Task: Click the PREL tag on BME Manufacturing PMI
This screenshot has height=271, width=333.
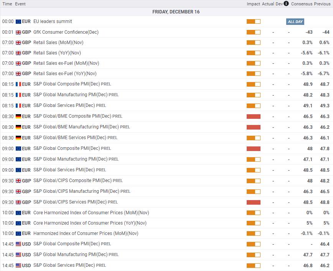Action: pos(125,127)
